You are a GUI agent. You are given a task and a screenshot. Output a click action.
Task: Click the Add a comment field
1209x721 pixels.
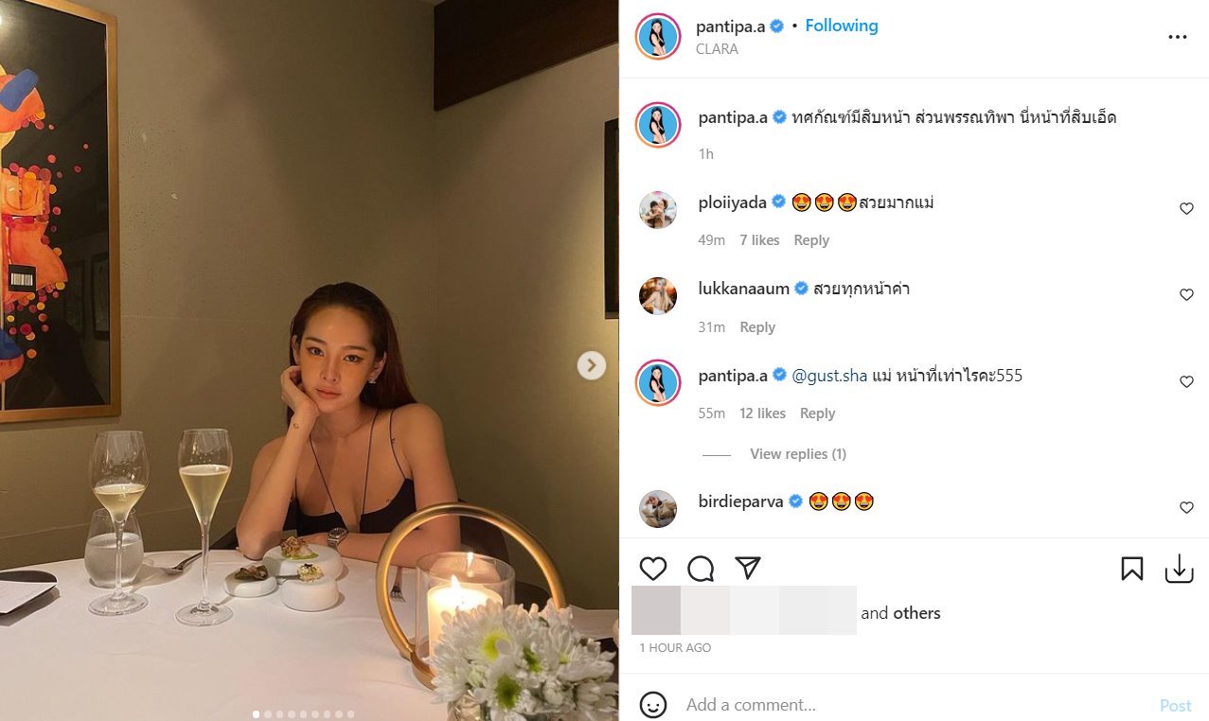[x=899, y=705]
